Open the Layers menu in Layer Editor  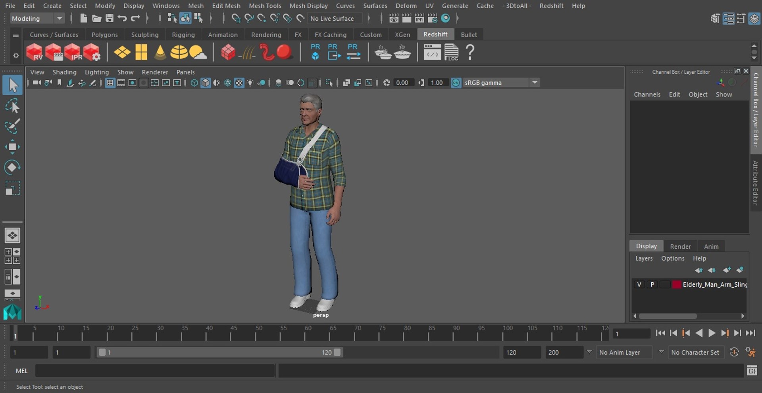pyautogui.click(x=644, y=258)
